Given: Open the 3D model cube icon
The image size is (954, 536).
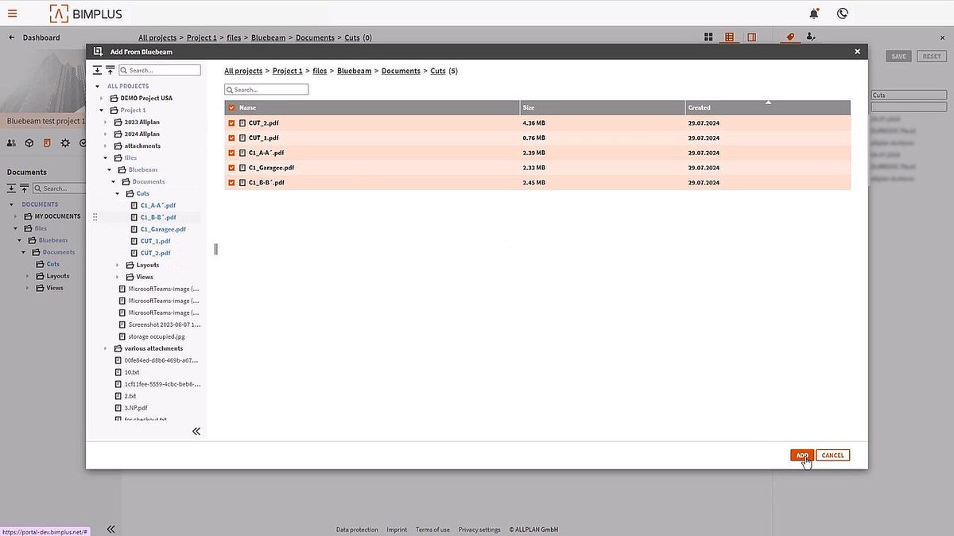Looking at the screenshot, I should pyautogui.click(x=29, y=143).
